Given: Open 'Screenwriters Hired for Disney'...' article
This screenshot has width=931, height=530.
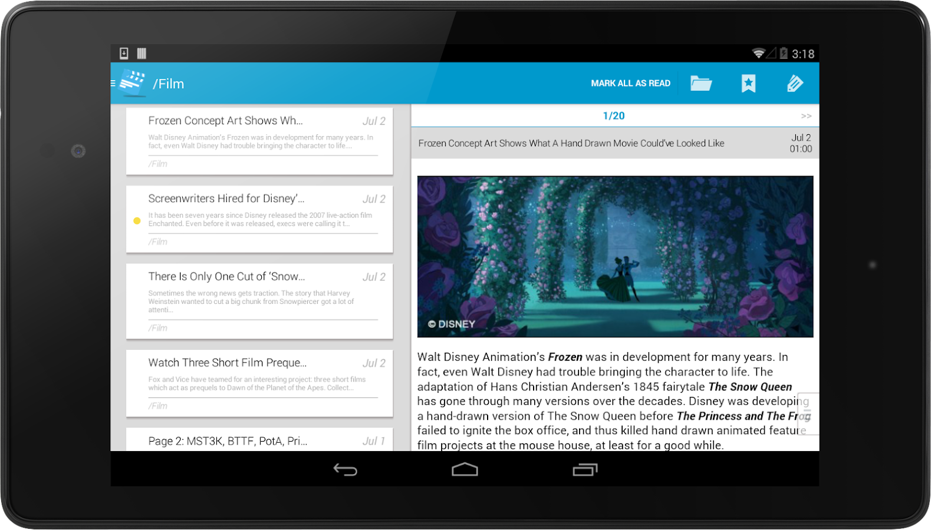Looking at the screenshot, I should 259,219.
